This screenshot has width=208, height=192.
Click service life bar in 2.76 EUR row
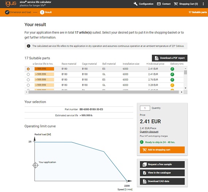point(44,80)
